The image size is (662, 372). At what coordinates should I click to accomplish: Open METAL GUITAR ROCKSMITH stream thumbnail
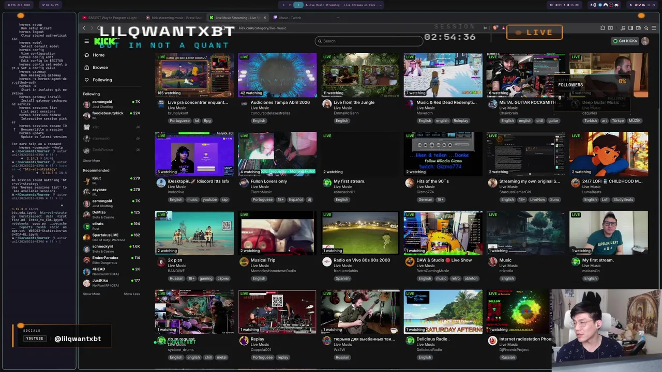click(525, 75)
